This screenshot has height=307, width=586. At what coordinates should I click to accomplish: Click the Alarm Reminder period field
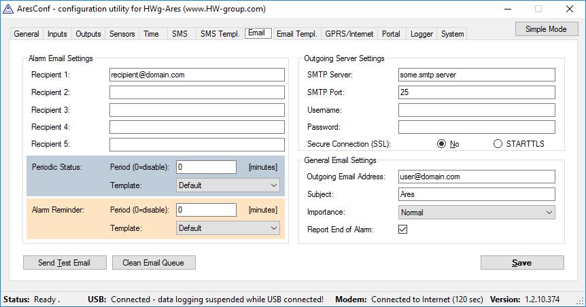[x=206, y=210]
